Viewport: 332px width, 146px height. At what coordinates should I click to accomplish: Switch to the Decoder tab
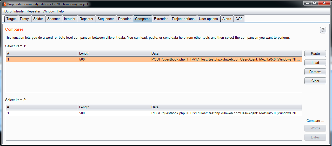[x=124, y=19]
